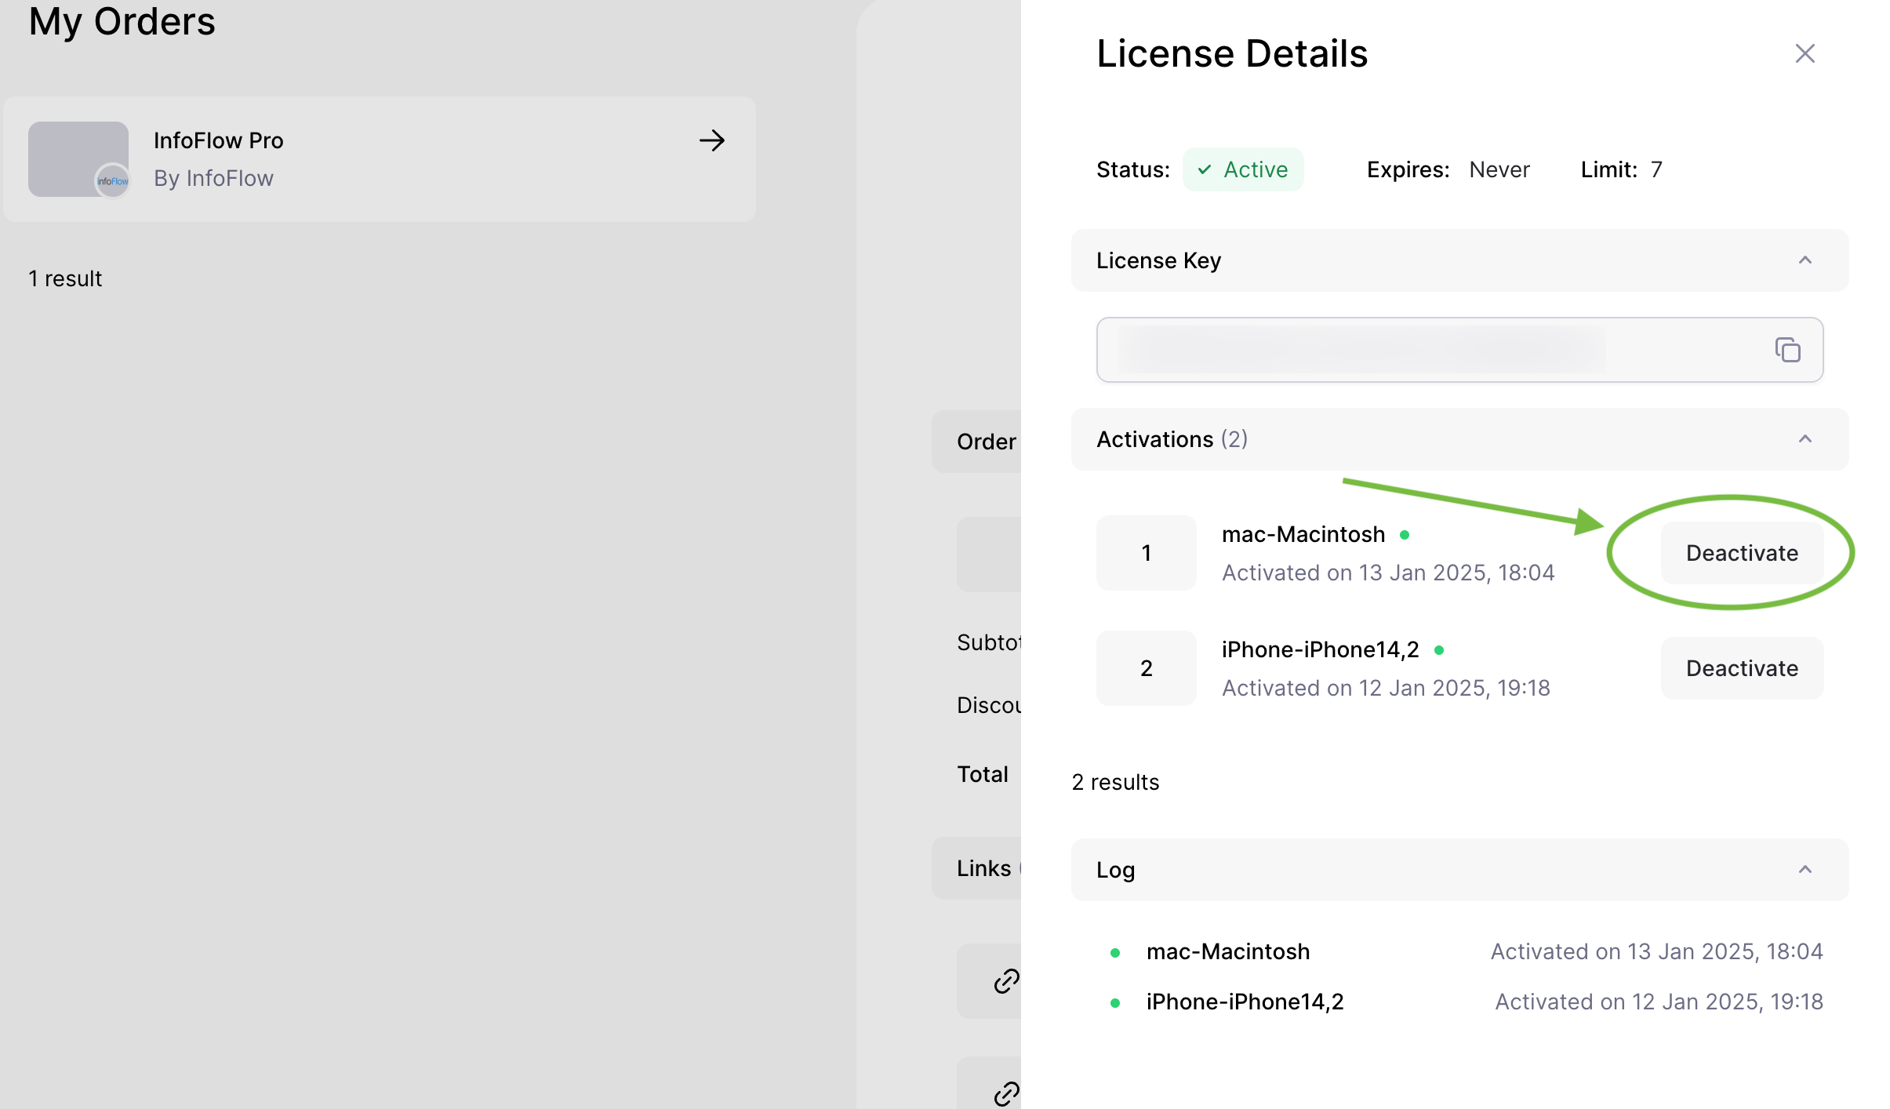Copy the license key to clipboard
The image size is (1890, 1109).
pos(1787,350)
